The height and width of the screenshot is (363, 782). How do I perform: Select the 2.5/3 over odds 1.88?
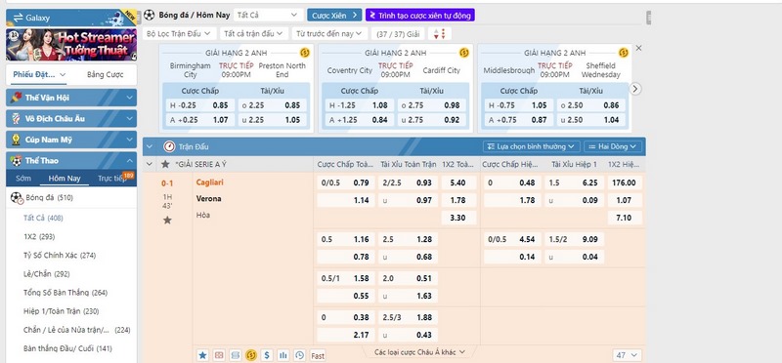[x=408, y=317]
